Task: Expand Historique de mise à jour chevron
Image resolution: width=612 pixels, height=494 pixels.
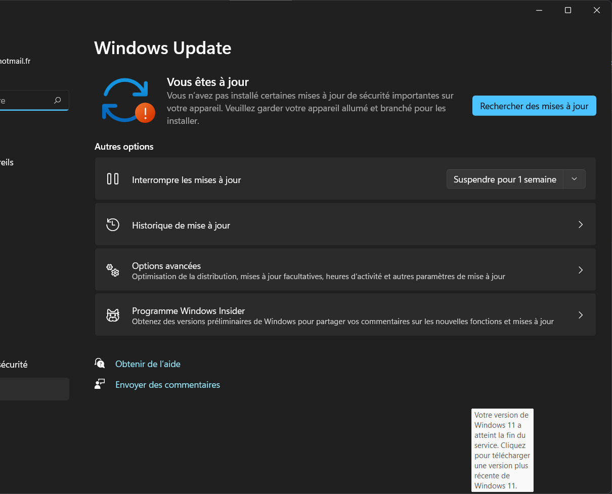Action: click(581, 224)
